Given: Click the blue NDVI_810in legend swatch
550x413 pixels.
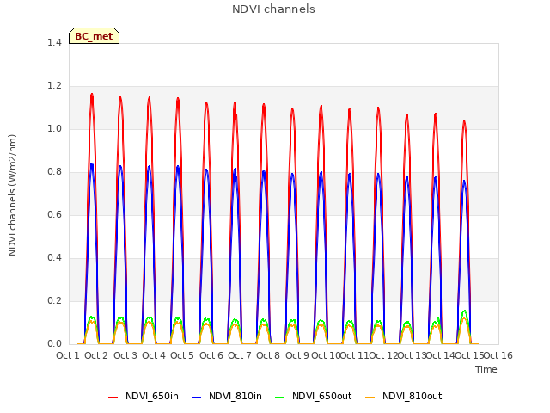Looking at the screenshot, I should [x=197, y=398].
